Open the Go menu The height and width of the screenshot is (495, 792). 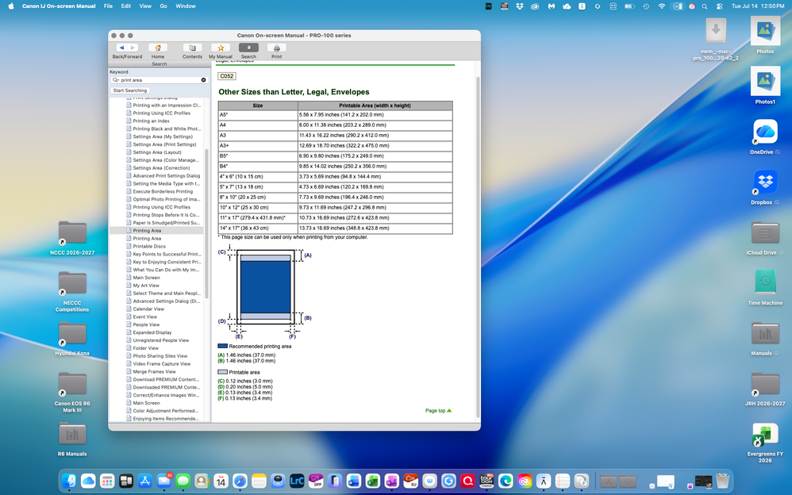tap(163, 6)
